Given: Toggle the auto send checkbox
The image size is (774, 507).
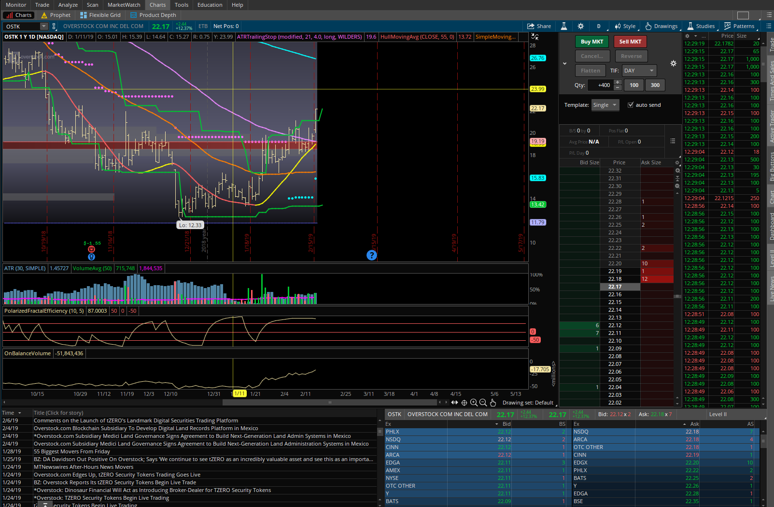Looking at the screenshot, I should pos(631,105).
